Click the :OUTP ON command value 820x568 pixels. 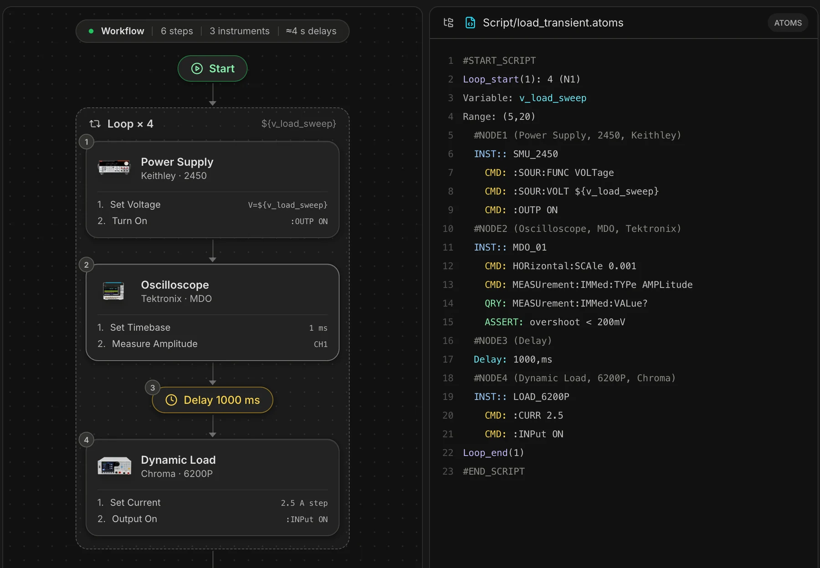[x=309, y=222]
